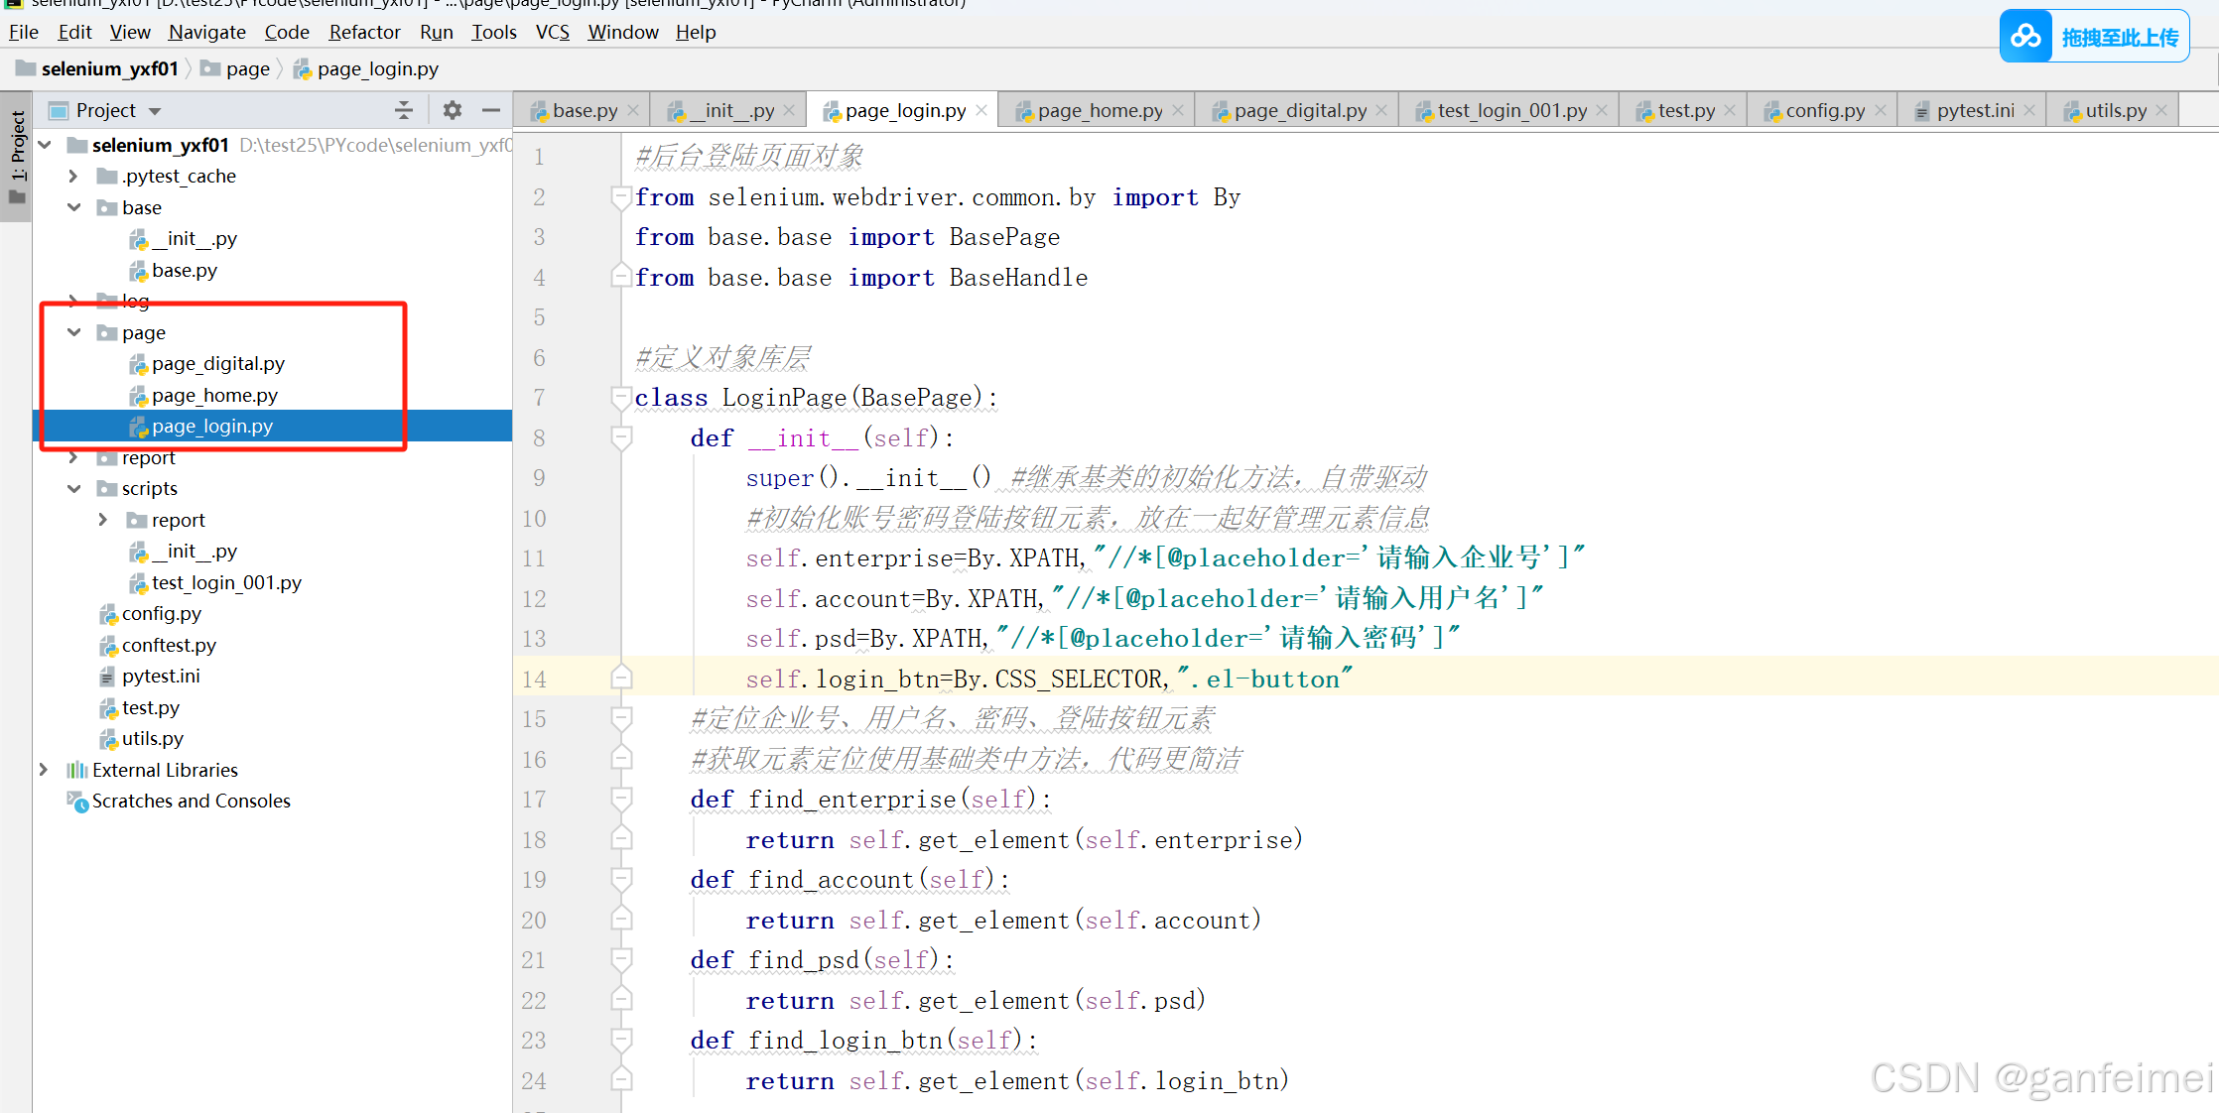Open the cloud upload widget icon
2219x1113 pixels.
pyautogui.click(x=2025, y=37)
